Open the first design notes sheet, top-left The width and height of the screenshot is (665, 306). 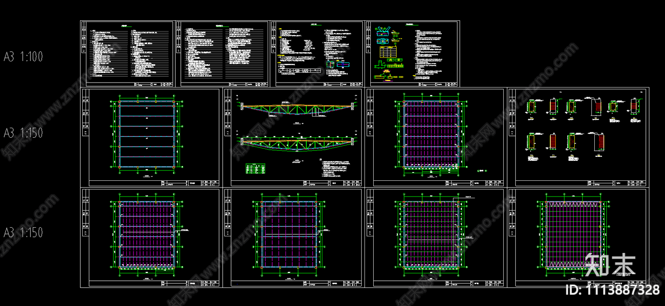[127, 54]
